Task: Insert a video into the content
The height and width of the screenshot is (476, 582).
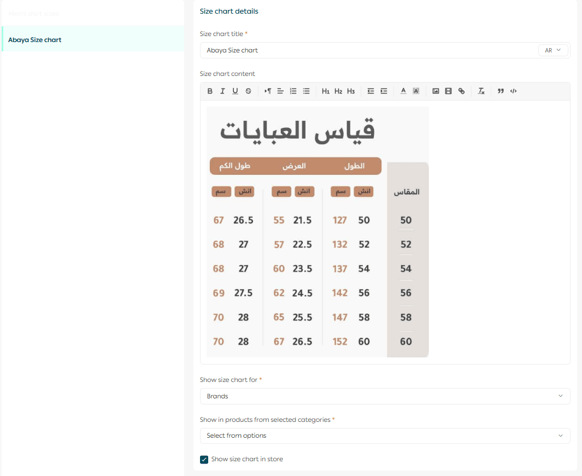Action: coord(448,91)
